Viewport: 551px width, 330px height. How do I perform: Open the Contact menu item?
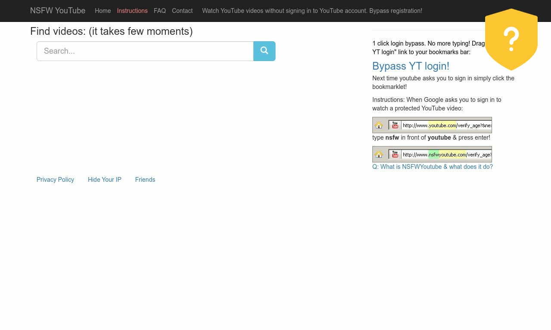tap(182, 11)
